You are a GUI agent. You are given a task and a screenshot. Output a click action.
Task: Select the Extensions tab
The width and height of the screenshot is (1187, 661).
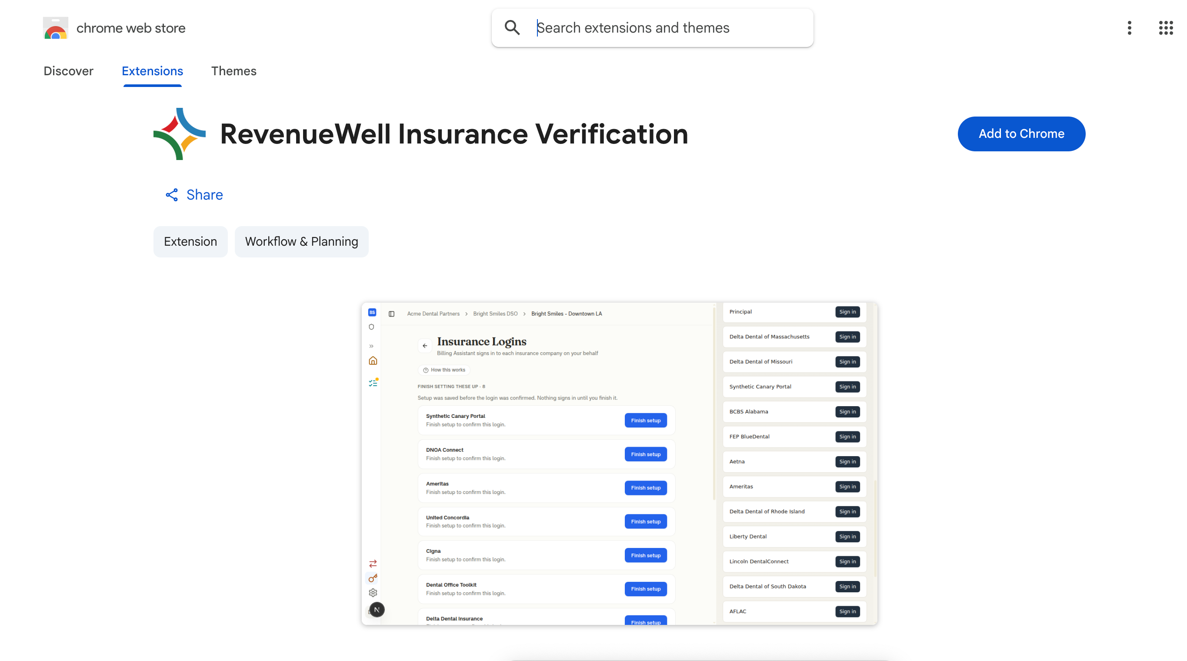pyautogui.click(x=153, y=71)
